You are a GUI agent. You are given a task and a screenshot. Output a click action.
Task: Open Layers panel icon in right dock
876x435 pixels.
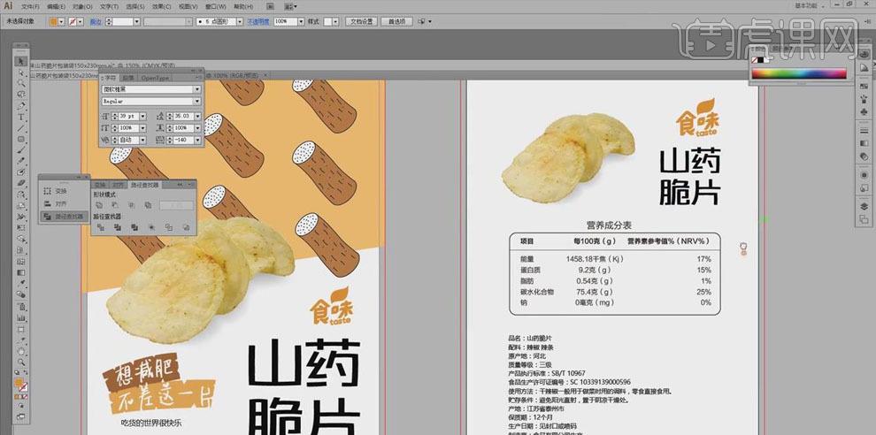[x=864, y=206]
